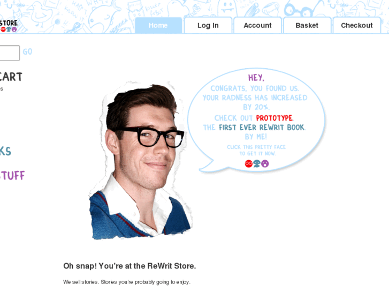The image size is (389, 292).
Task: Click the purple icon under store logo
Action: (14, 29)
